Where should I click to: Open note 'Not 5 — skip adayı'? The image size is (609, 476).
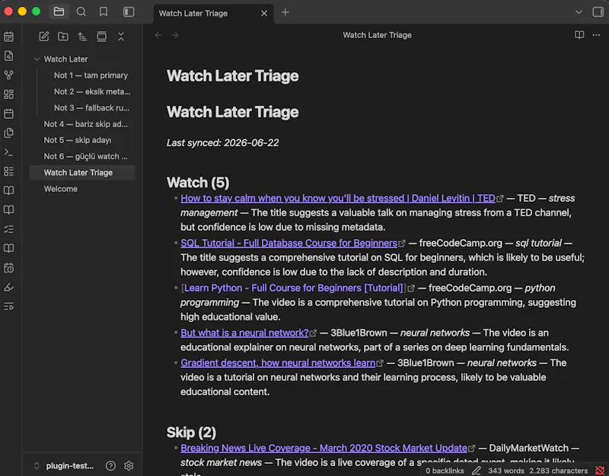78,140
